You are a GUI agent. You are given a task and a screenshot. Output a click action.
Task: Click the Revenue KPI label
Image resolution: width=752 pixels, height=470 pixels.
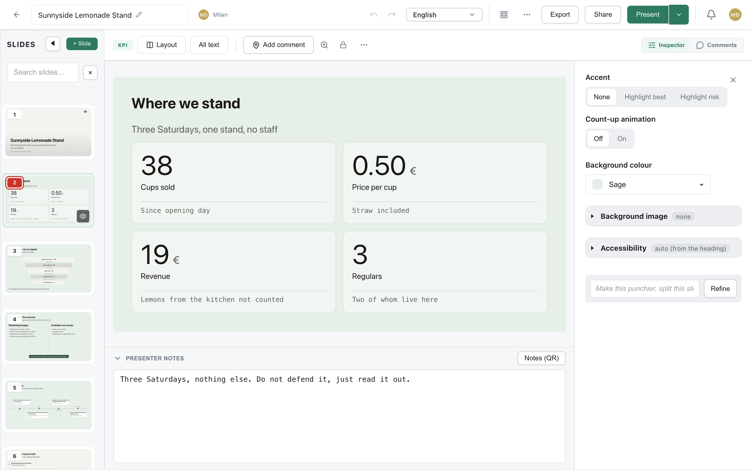(155, 276)
